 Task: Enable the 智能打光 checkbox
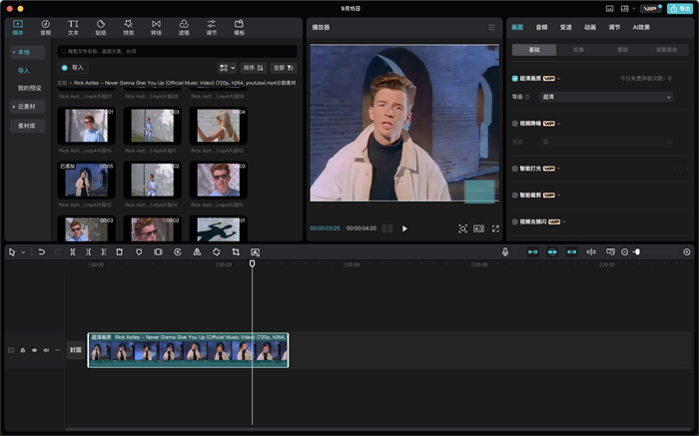tap(515, 169)
